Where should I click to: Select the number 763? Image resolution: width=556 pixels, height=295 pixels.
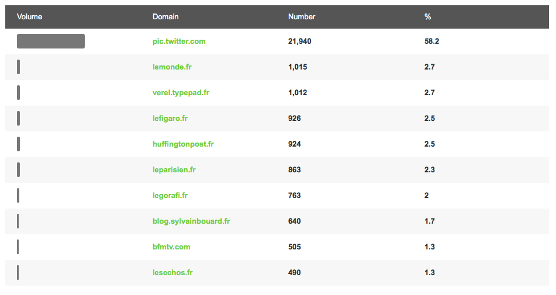pyautogui.click(x=294, y=196)
